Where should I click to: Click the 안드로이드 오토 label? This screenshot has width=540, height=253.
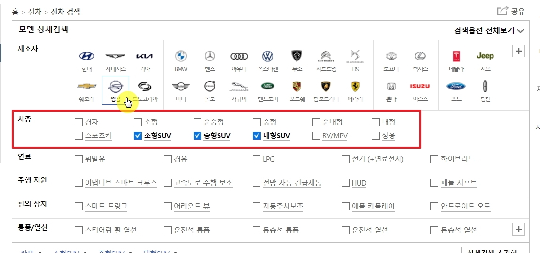point(466,206)
